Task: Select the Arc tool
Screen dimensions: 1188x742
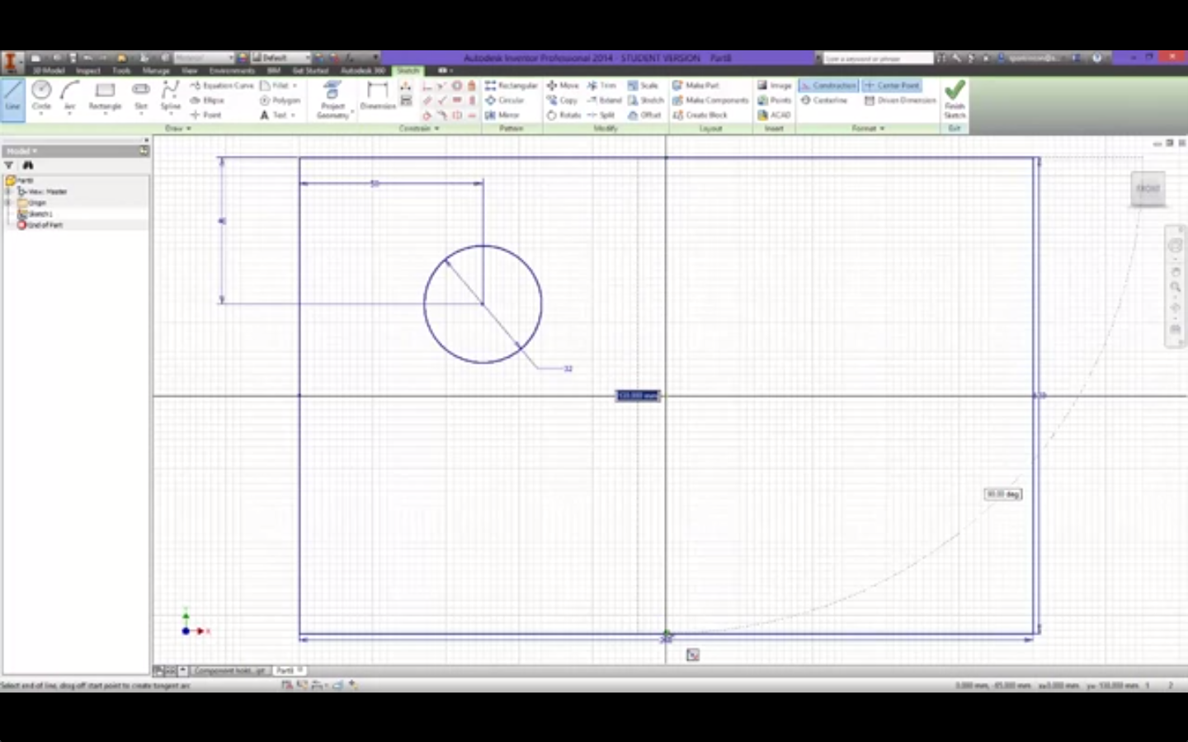Action: coord(70,97)
